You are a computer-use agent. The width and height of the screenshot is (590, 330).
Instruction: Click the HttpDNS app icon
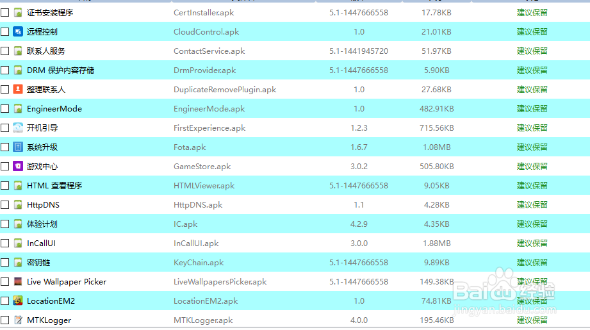point(18,204)
